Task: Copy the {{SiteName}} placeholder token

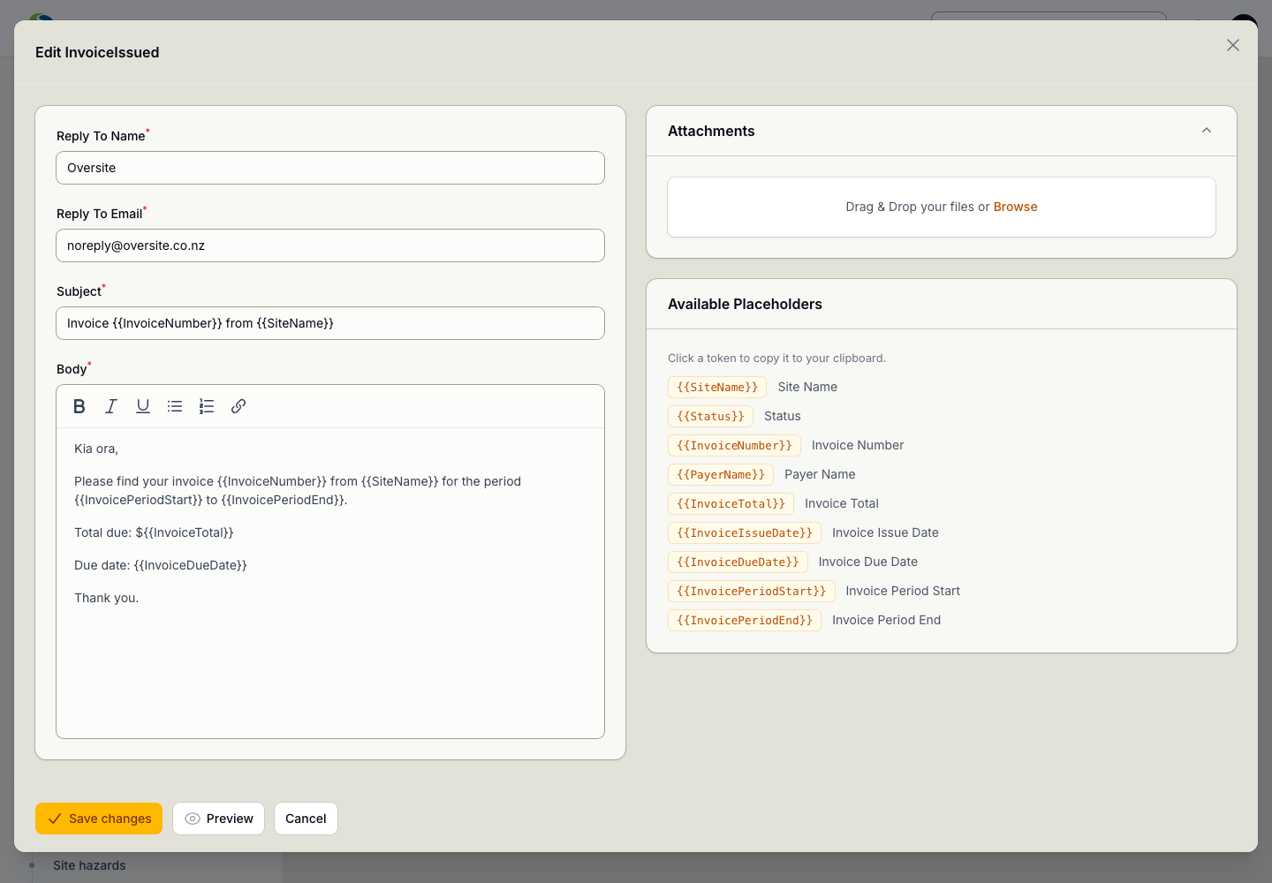Action: point(717,387)
